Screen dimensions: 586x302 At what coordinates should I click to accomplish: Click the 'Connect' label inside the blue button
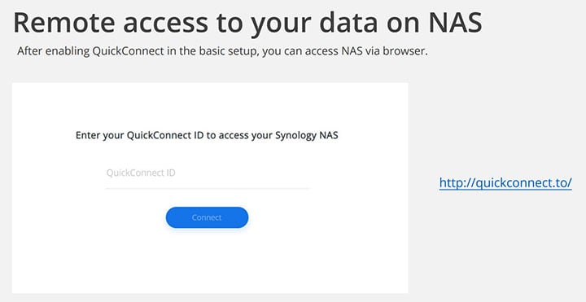(207, 217)
